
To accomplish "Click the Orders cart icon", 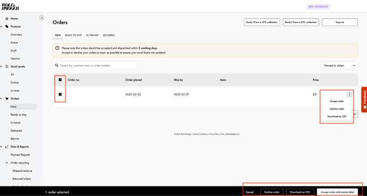I will (7, 99).
